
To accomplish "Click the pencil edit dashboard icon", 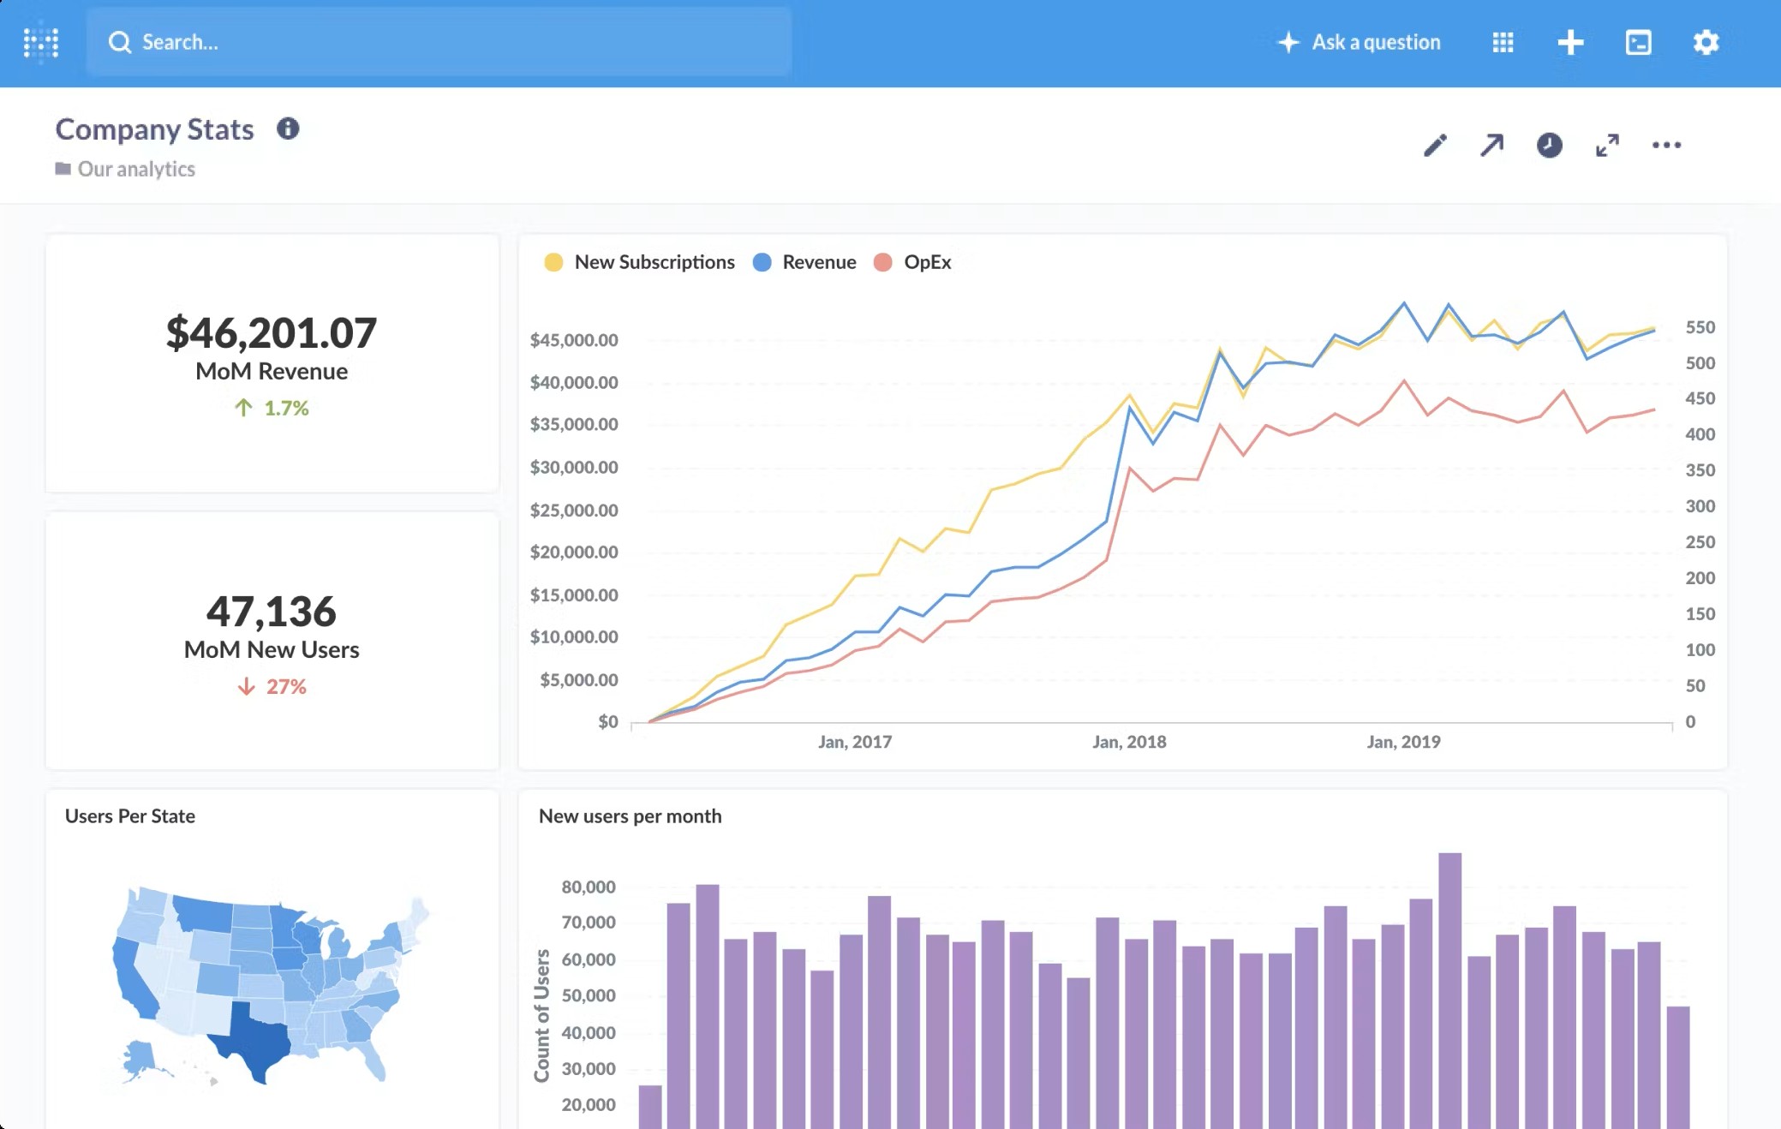I will (x=1435, y=145).
